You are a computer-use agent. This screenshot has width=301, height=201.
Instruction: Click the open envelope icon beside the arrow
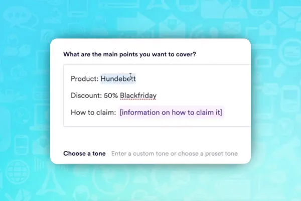point(172,25)
